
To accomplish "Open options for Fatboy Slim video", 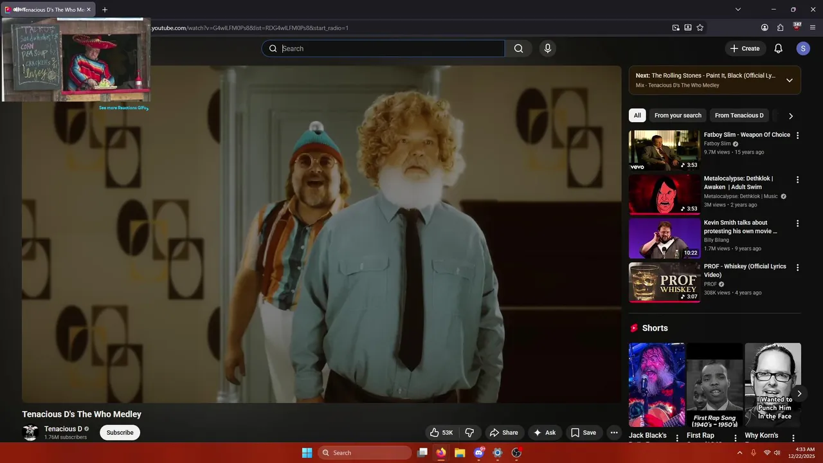I will pos(797,136).
